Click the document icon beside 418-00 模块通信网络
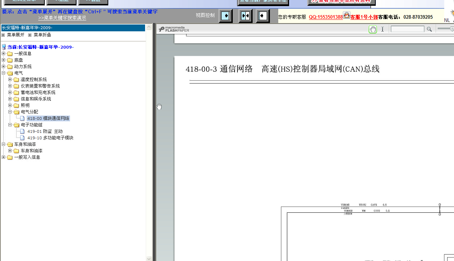Screen dimensions: 454x261 tap(23, 118)
